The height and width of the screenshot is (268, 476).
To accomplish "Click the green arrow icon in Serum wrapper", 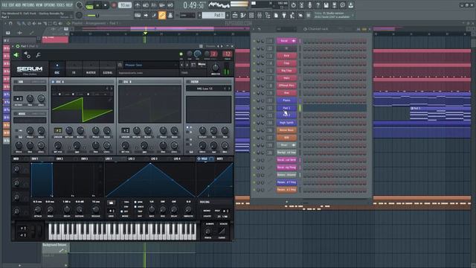I will tap(16, 55).
